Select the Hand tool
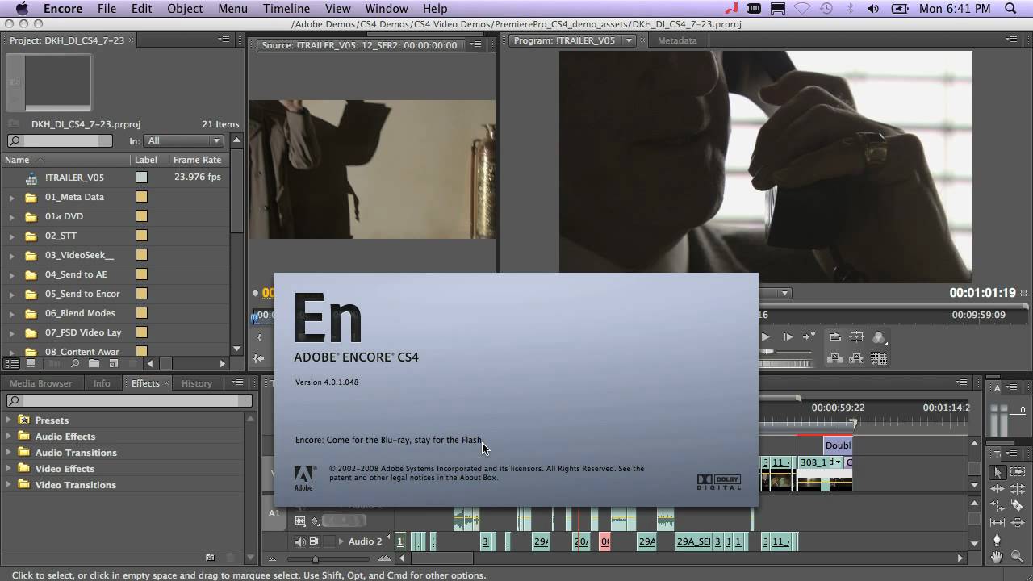The image size is (1033, 581). pyautogui.click(x=998, y=557)
